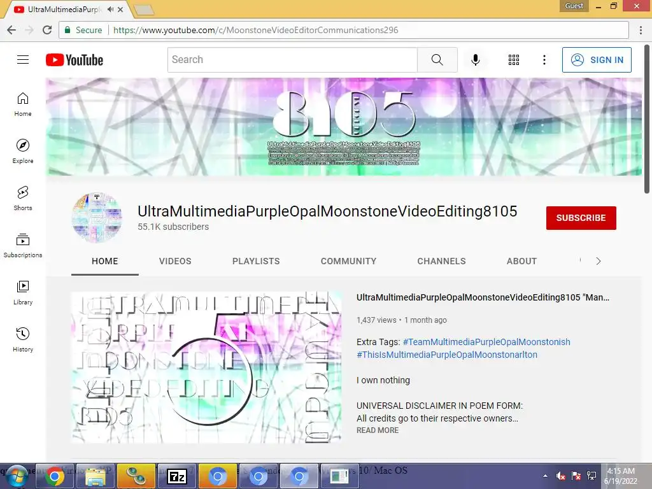
Task: Click the '1,437 views' text
Action: [x=376, y=320]
